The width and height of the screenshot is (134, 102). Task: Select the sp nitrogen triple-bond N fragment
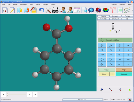[111, 55]
